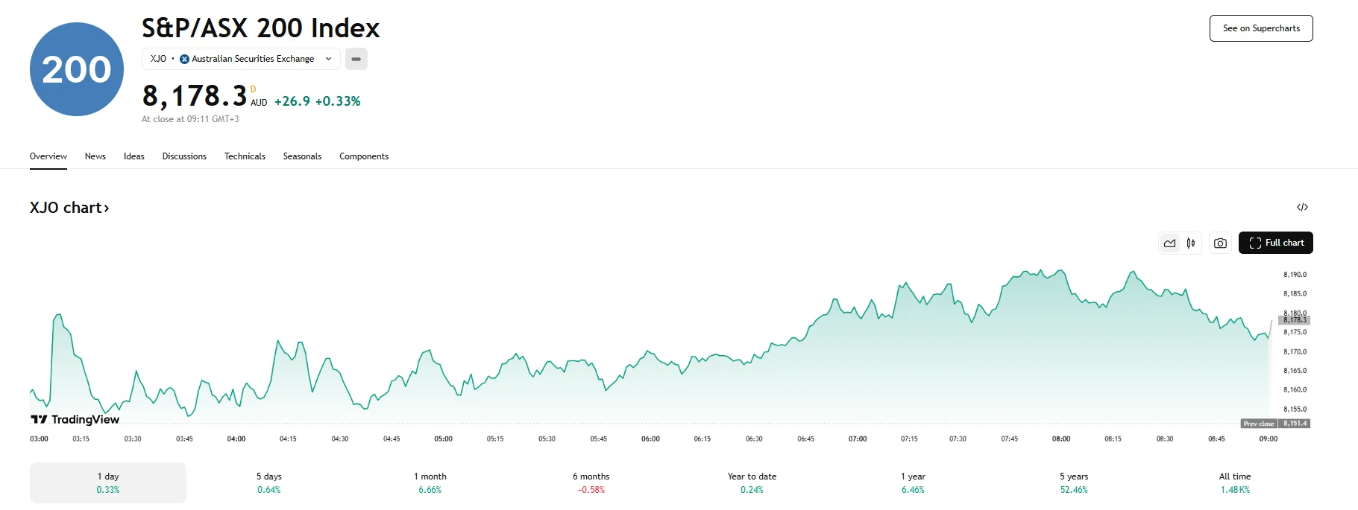The width and height of the screenshot is (1358, 510).
Task: Select the 1 month time range
Action: 430,482
